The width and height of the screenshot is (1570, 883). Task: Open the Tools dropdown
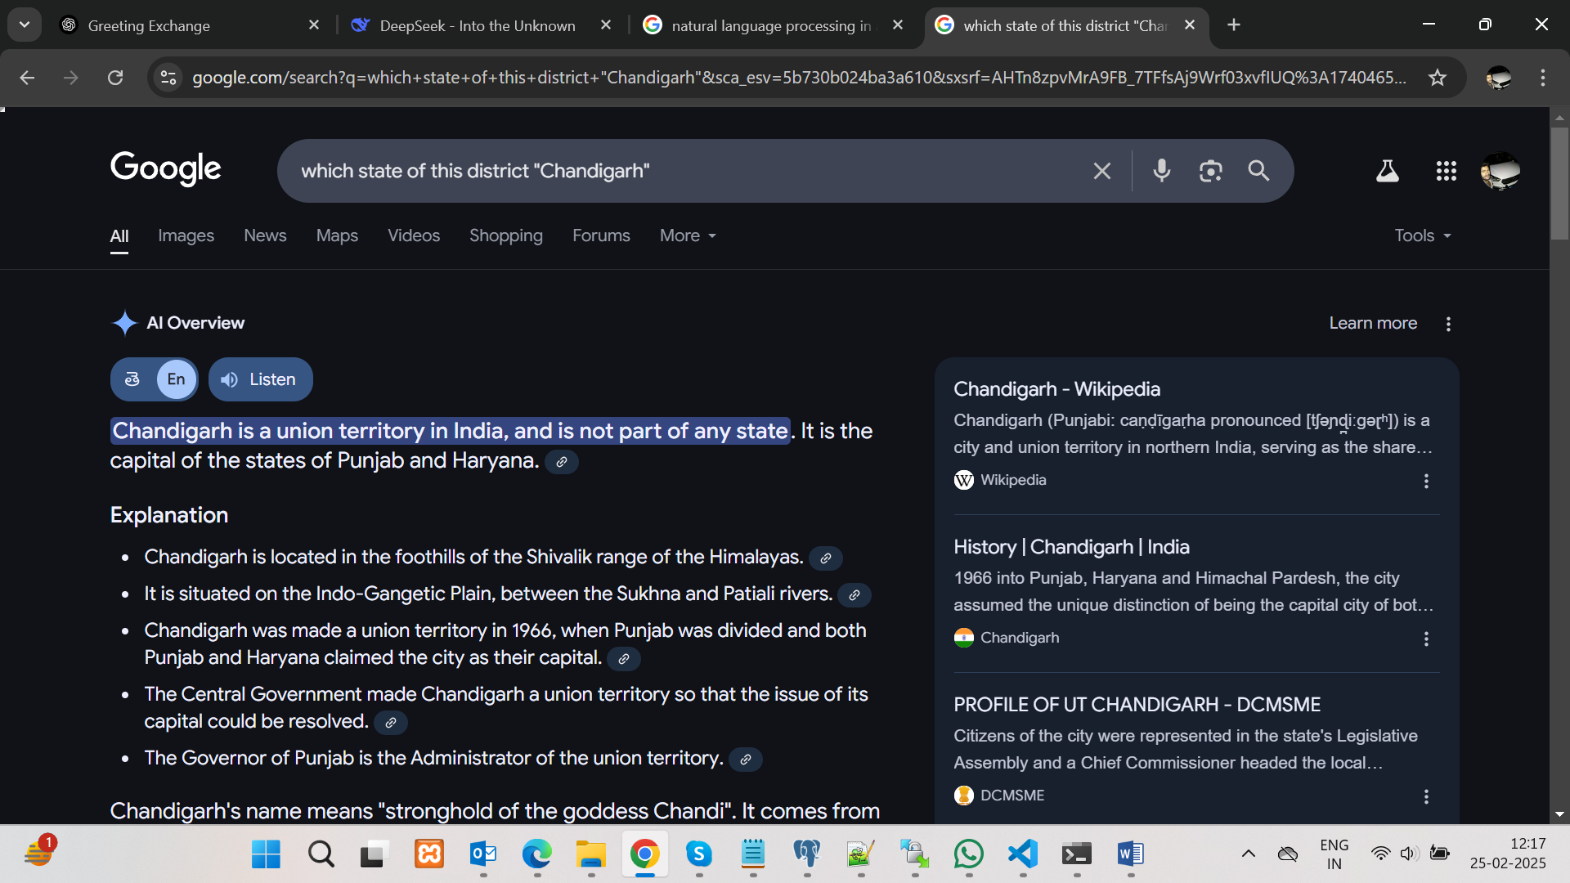pyautogui.click(x=1423, y=235)
